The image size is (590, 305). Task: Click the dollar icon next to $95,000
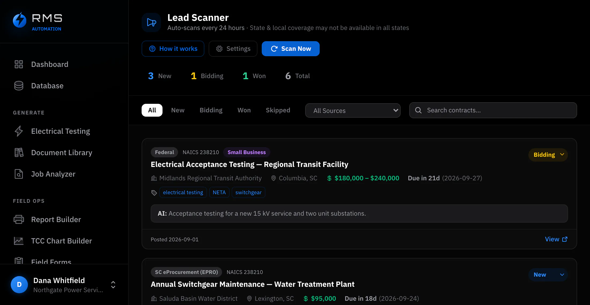(x=306, y=299)
